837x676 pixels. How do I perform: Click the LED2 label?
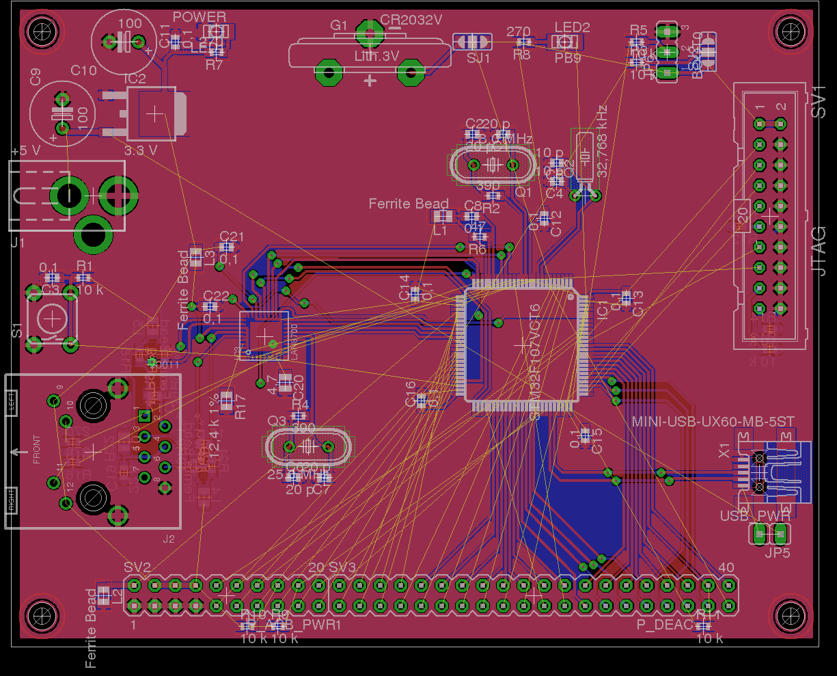(x=572, y=27)
